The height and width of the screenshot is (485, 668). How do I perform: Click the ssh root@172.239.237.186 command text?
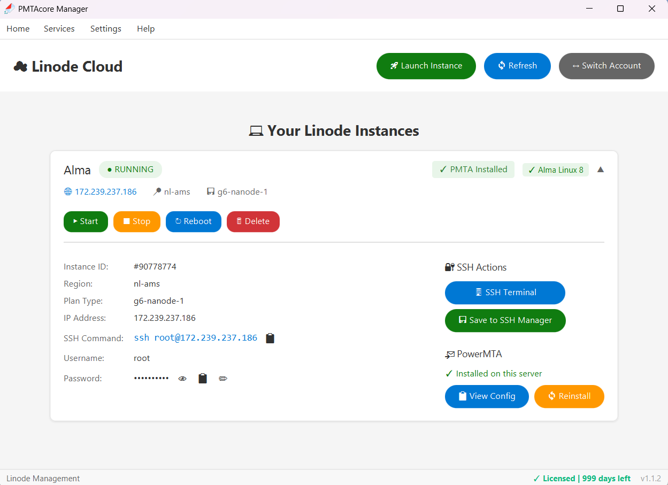coord(195,337)
